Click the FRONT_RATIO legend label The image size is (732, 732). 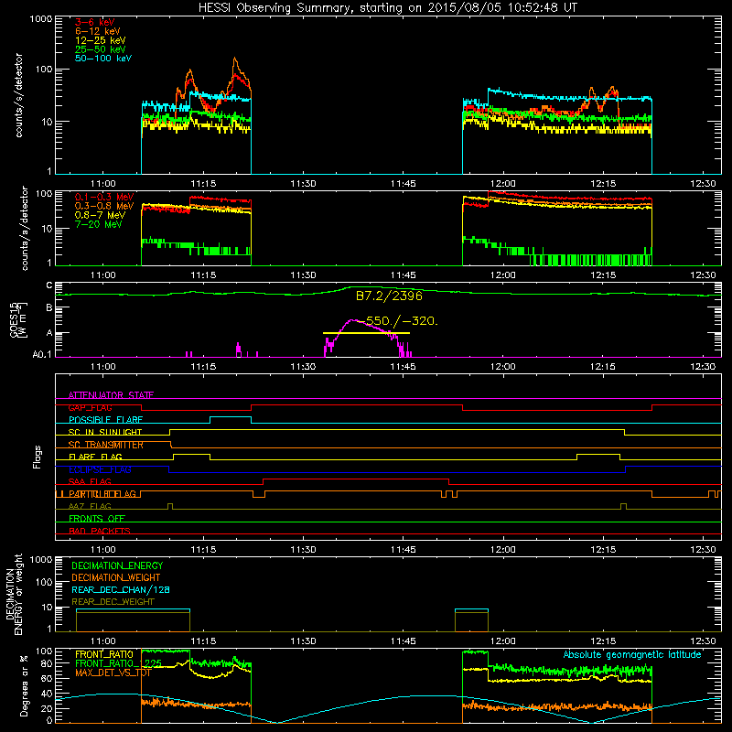(104, 654)
